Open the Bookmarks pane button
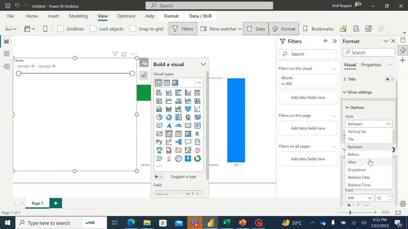 (318, 29)
